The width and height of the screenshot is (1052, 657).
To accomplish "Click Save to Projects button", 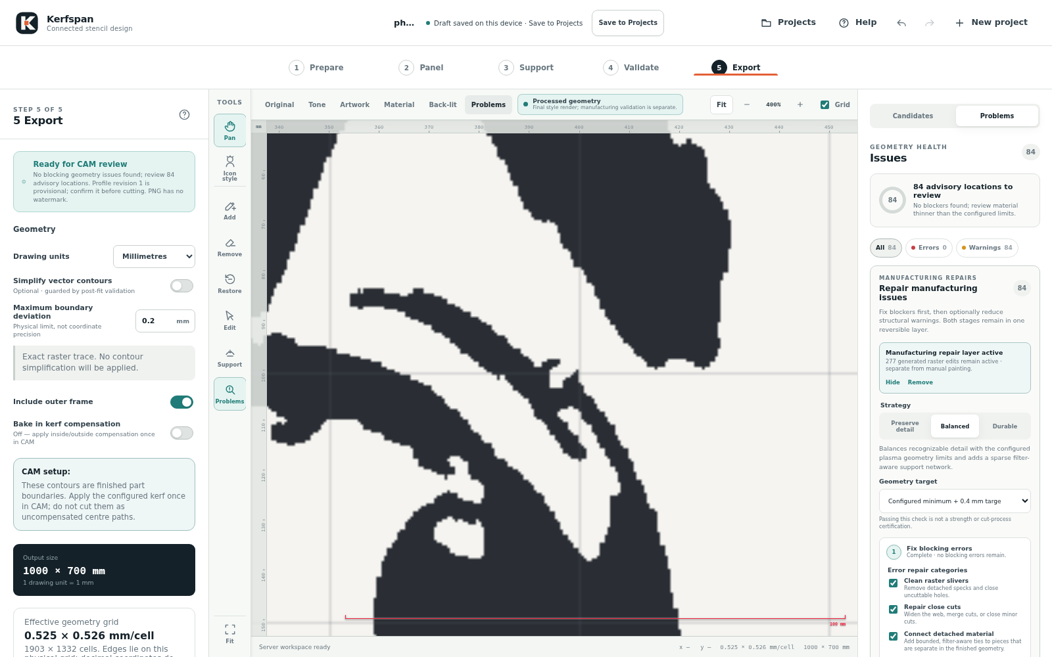I will [628, 23].
